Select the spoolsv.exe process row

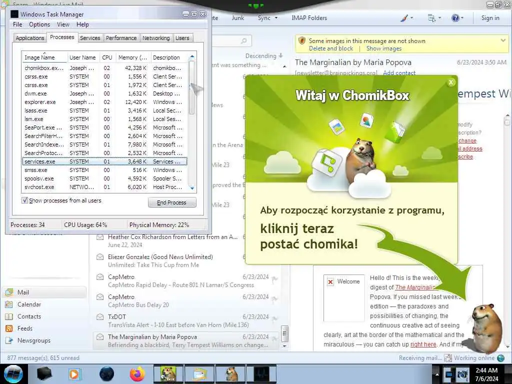104,178
